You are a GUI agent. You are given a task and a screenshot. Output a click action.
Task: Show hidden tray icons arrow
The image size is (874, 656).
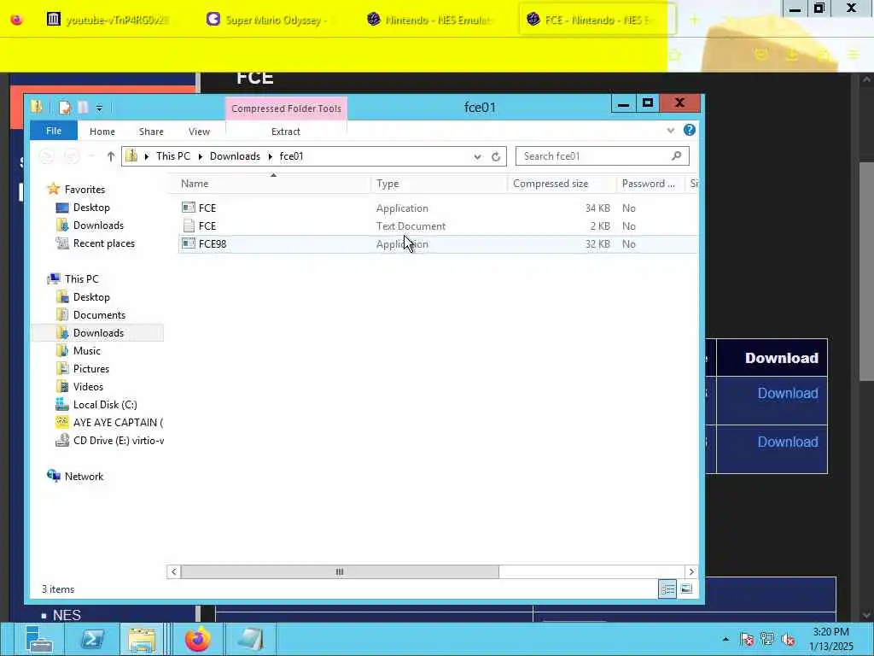tap(725, 639)
